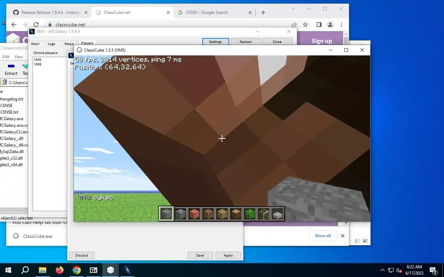Click the Settings button in MCGalaxy

pyautogui.click(x=215, y=42)
